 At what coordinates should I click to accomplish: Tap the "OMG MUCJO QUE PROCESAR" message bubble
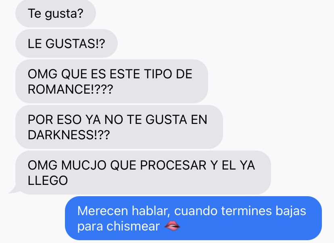click(x=143, y=173)
